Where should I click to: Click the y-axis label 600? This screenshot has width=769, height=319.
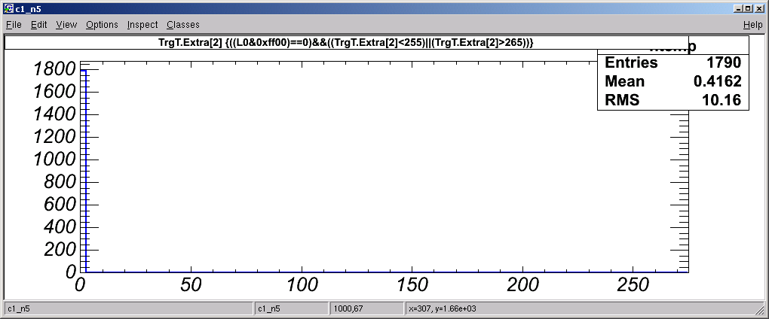[60, 205]
